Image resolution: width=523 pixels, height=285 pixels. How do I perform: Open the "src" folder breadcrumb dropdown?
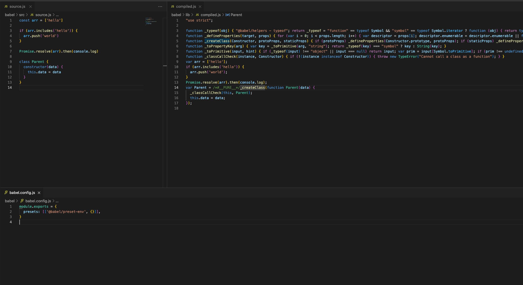tap(22, 15)
